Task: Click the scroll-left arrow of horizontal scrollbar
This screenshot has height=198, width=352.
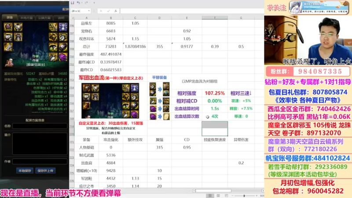Action: (x=194, y=191)
